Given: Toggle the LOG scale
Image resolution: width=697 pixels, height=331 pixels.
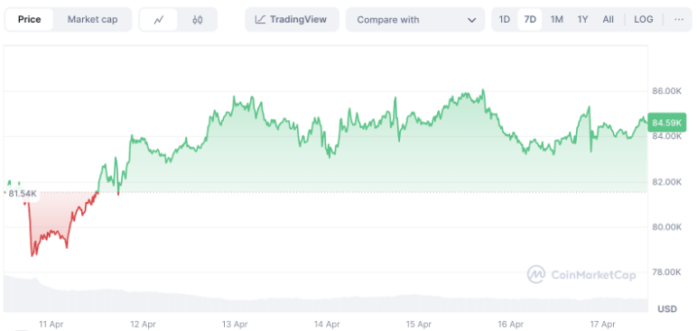Looking at the screenshot, I should (644, 20).
